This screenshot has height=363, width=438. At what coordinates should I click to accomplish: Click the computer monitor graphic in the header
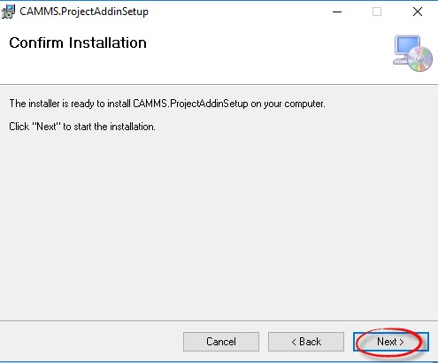tap(405, 49)
